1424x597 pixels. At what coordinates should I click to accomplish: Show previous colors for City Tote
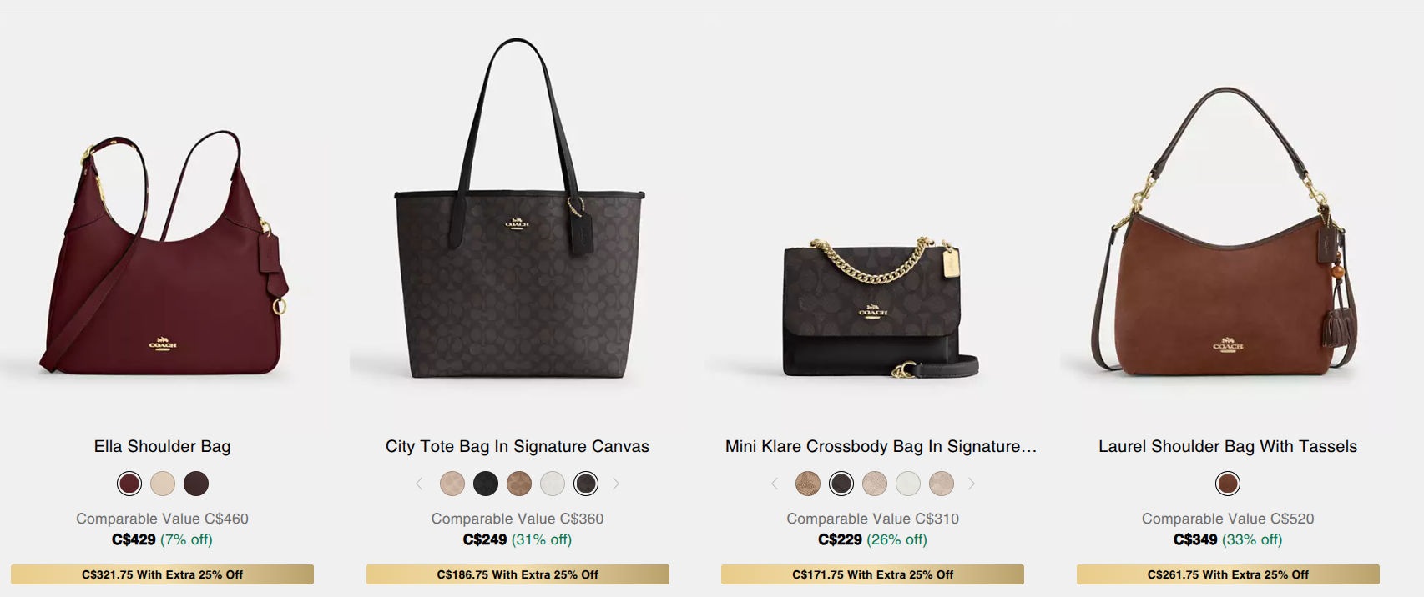tap(420, 484)
